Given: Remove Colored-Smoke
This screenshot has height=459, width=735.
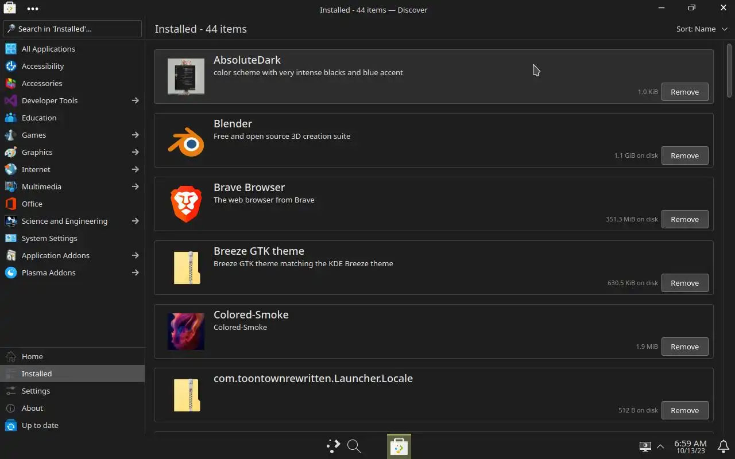Looking at the screenshot, I should point(684,347).
